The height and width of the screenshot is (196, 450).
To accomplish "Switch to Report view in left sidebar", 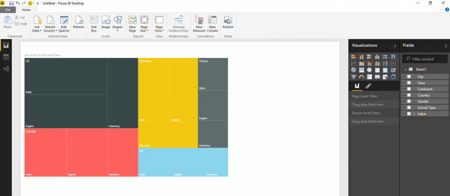I will tap(6, 45).
